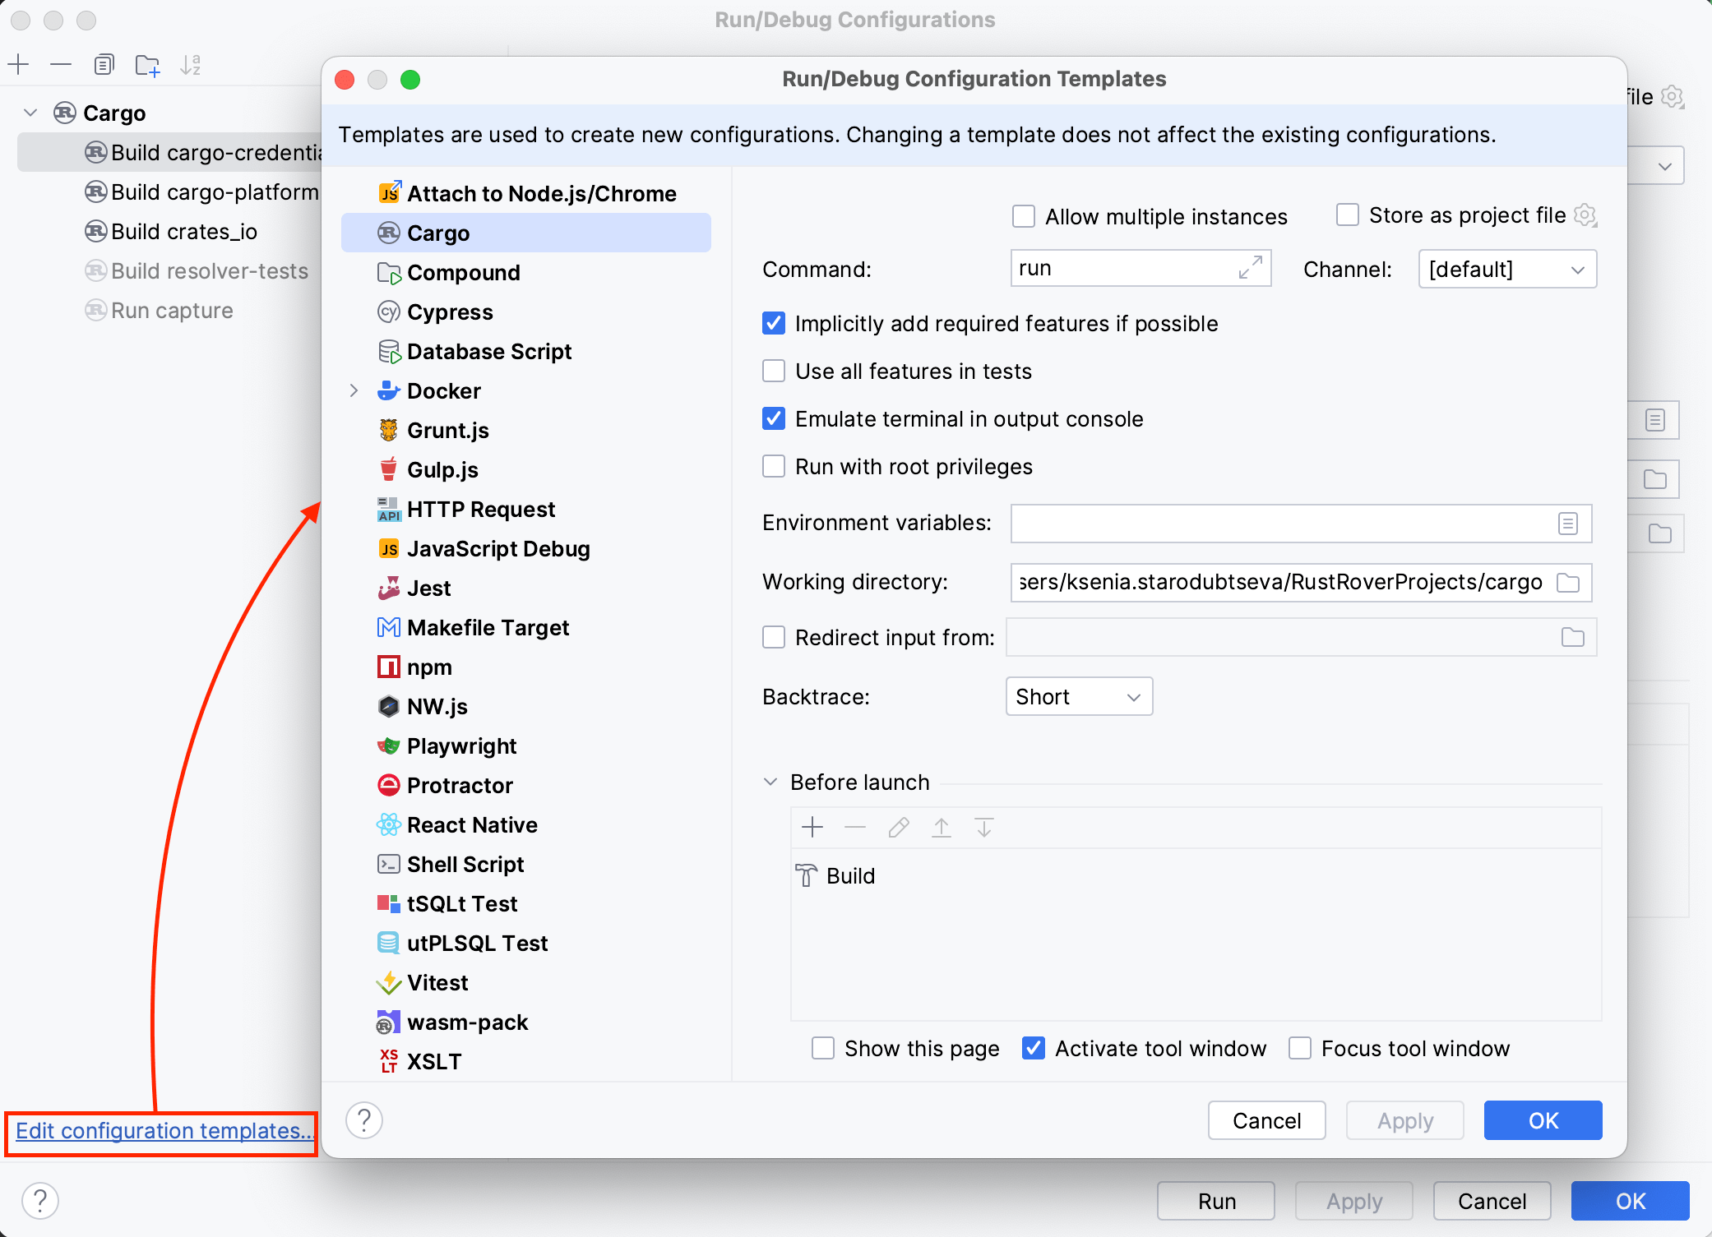Sort configurations alphabetically icon

191,64
